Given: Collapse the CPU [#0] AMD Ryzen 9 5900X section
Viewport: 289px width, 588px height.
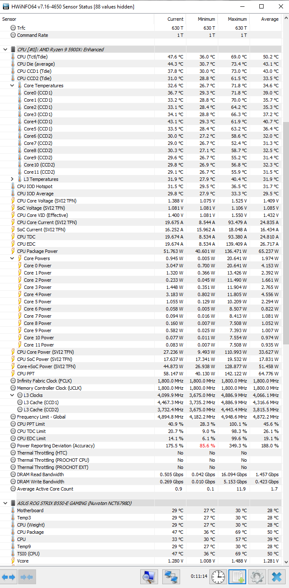Looking at the screenshot, I should coord(5,50).
